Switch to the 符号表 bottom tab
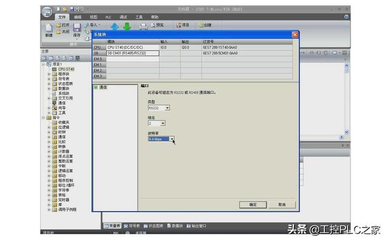The width and height of the screenshot is (388, 242). tap(132, 226)
